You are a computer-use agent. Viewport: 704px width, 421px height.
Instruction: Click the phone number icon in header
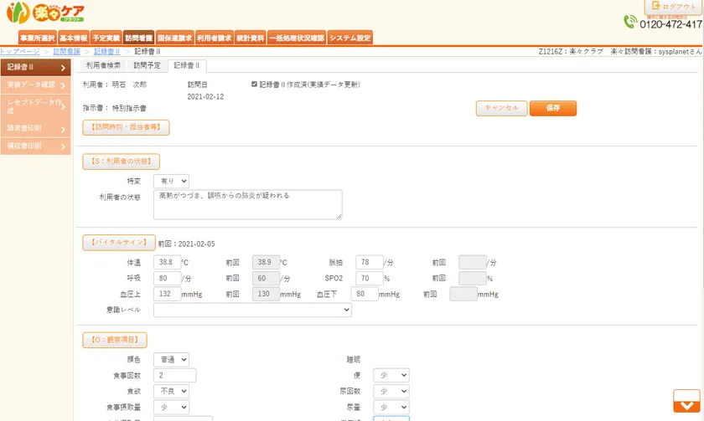631,23
